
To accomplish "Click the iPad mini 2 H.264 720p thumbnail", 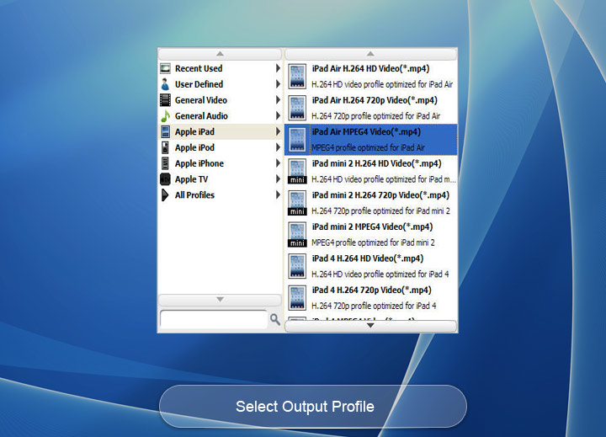I will point(297,203).
